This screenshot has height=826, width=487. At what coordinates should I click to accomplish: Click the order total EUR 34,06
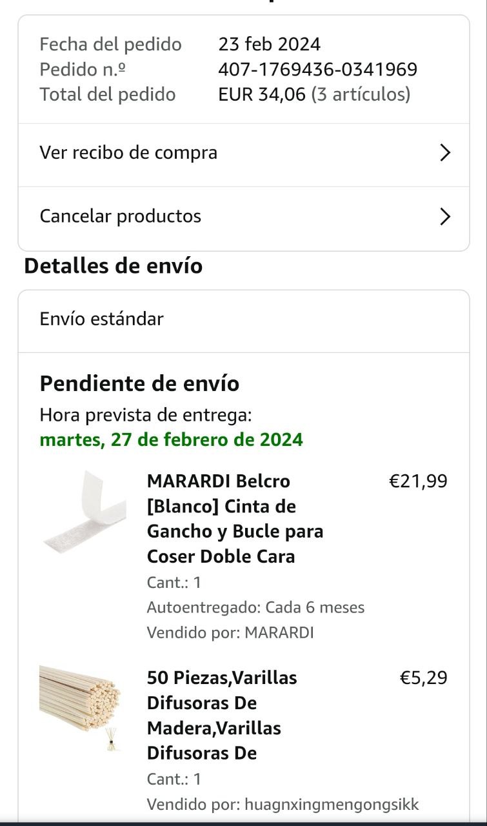[262, 95]
